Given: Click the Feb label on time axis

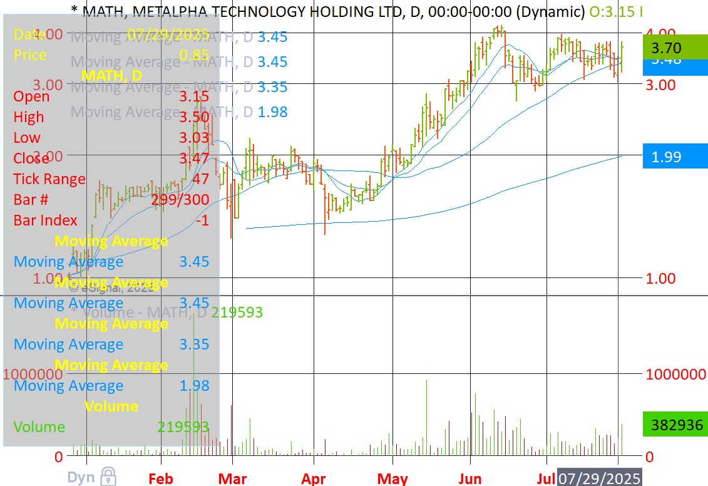Looking at the screenshot, I should click(161, 478).
